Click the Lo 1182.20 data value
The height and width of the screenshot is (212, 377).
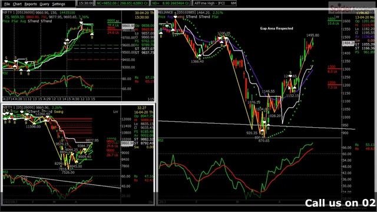(x=365, y=29)
